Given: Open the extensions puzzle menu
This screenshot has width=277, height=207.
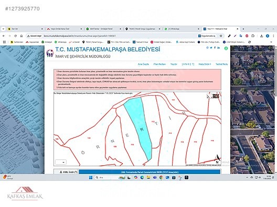Looking at the screenshot, I should (253, 36).
